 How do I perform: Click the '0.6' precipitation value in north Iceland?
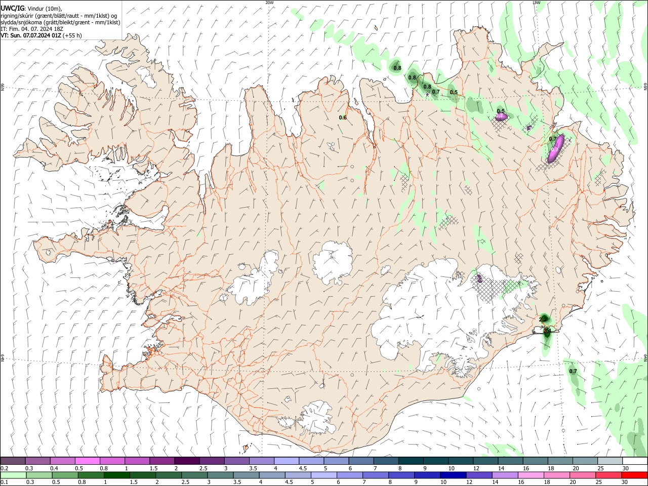(x=343, y=118)
